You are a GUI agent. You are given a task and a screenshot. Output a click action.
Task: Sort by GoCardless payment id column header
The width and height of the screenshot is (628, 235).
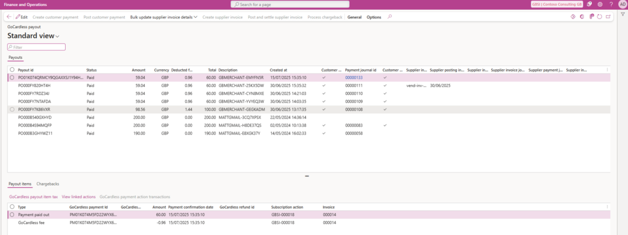(x=88, y=207)
